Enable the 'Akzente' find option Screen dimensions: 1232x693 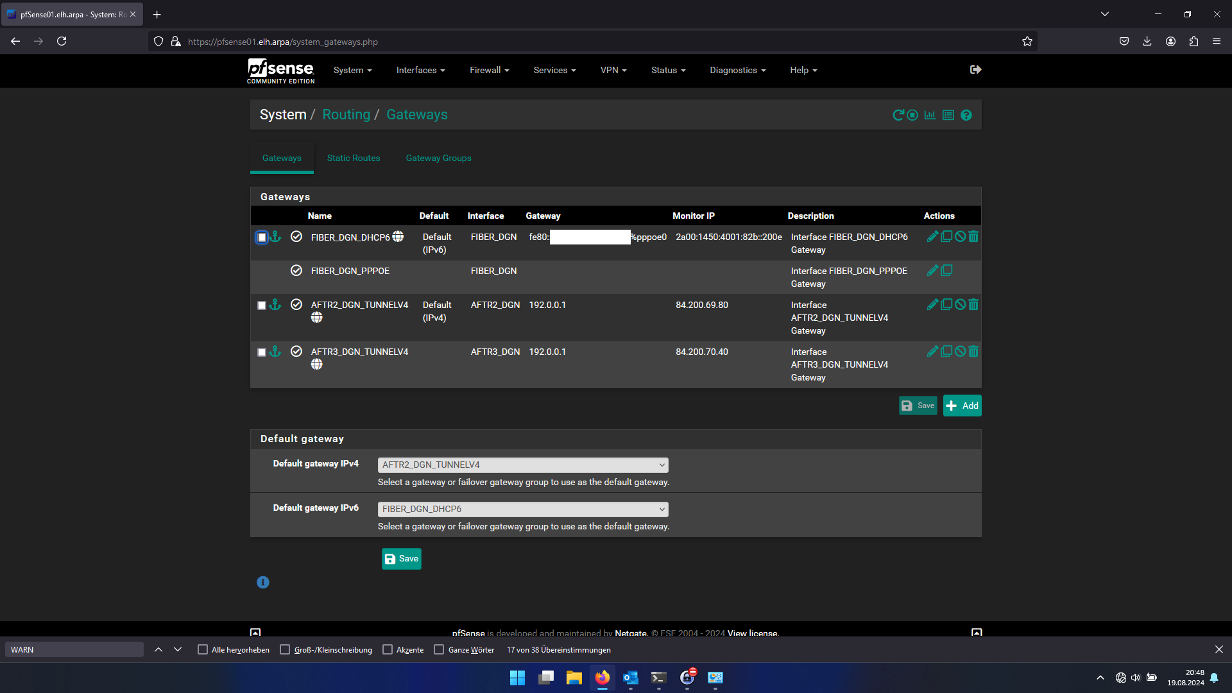click(x=388, y=650)
